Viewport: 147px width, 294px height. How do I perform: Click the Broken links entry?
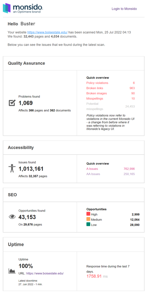95,88
